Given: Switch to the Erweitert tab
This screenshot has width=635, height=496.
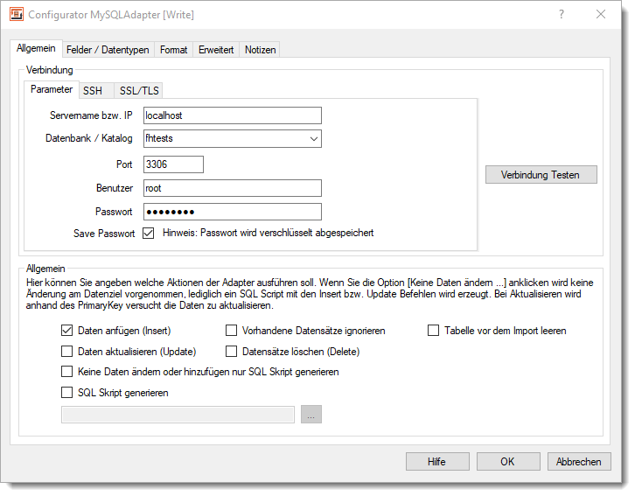Looking at the screenshot, I should pyautogui.click(x=216, y=50).
